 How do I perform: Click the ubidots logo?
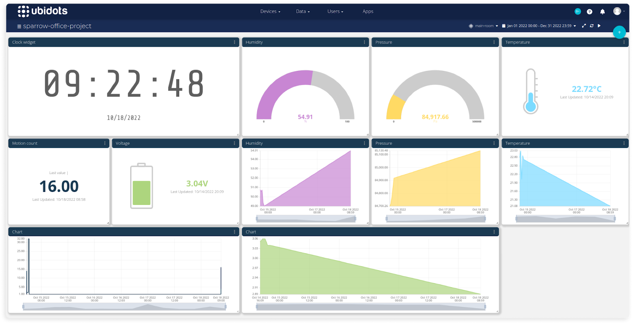coord(43,11)
